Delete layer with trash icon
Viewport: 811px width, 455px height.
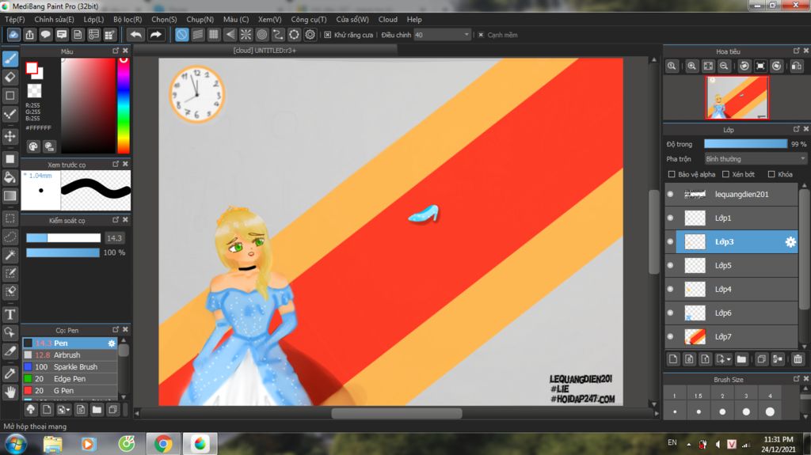(798, 358)
